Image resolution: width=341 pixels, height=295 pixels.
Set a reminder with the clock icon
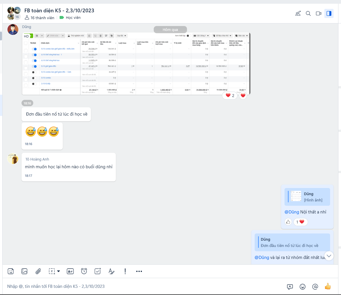tap(84, 271)
